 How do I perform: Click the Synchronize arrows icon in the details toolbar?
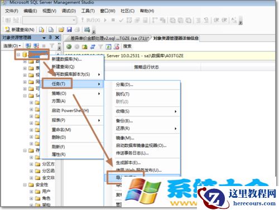pos(93,47)
